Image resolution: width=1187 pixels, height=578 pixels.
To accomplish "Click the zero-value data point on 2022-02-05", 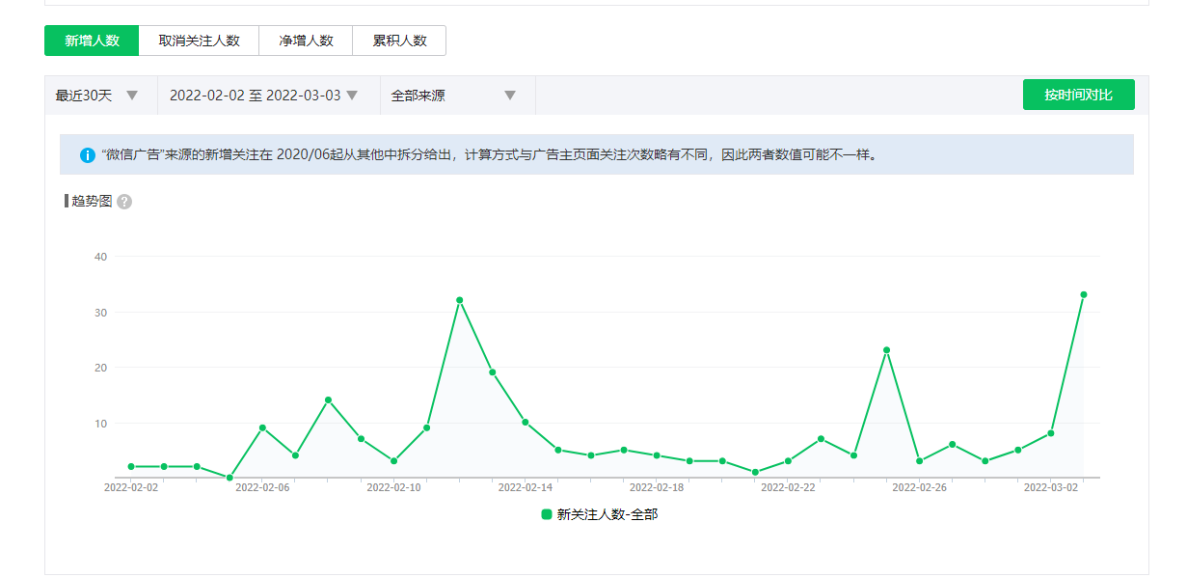I will coord(229,478).
